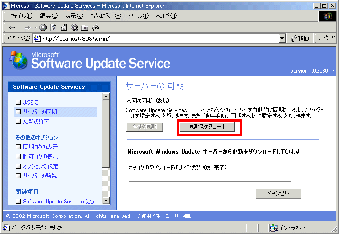The width and height of the screenshot is (339, 234).
Task: Click the 次回の同期: (なし) text
Action: pyautogui.click(x=148, y=101)
